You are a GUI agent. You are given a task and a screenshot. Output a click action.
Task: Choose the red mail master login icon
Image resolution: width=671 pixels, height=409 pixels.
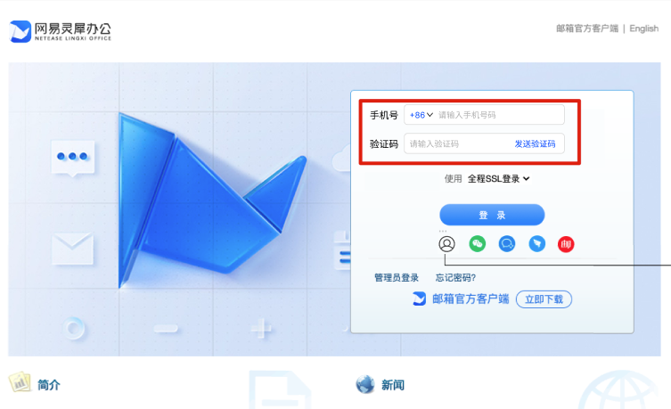click(x=566, y=244)
